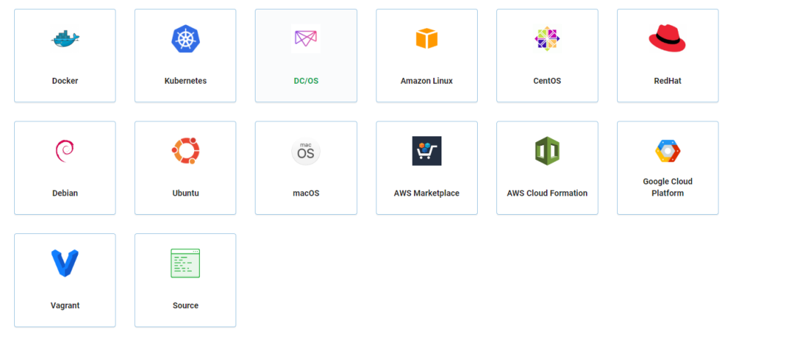Select the AWS Marketplace shopping cart icon
Viewport: 800px width, 337px height.
click(427, 151)
